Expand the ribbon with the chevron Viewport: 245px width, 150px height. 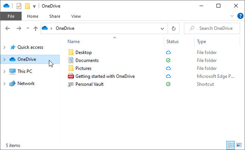232,16
